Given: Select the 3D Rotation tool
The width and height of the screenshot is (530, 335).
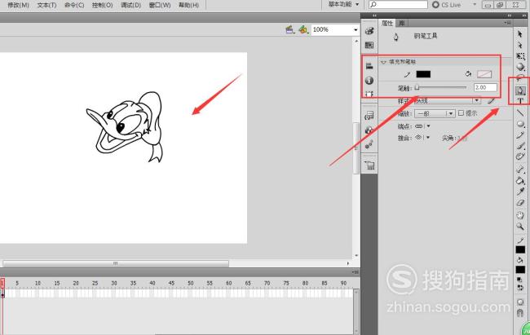Looking at the screenshot, I should coord(520,67).
